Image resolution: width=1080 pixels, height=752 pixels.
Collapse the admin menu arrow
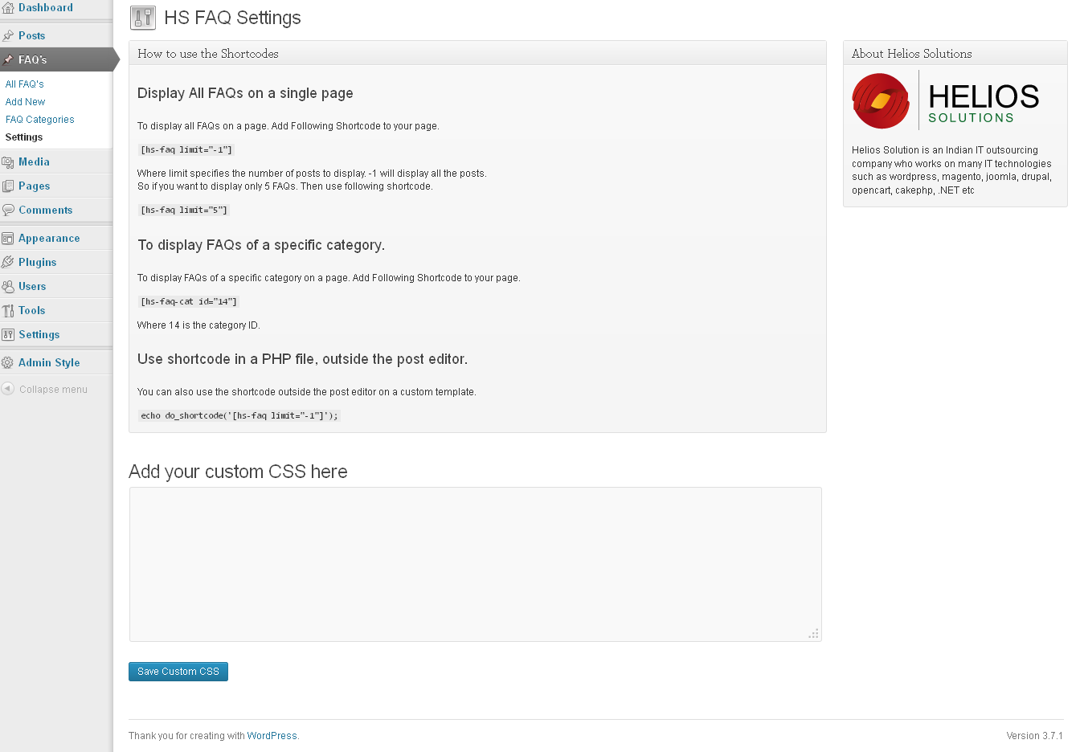[x=8, y=389]
